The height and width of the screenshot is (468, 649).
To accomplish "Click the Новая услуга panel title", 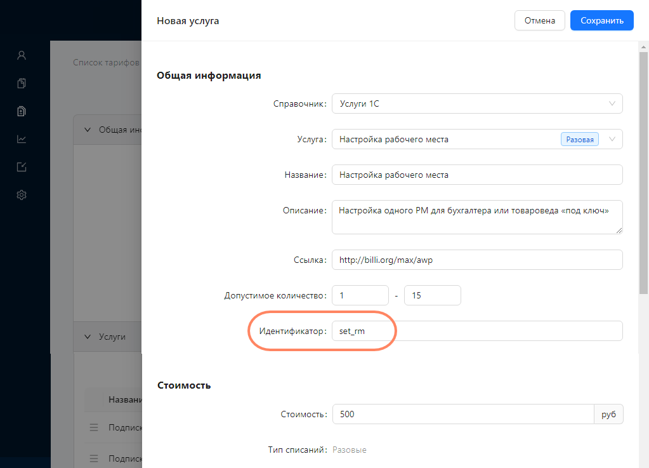I will 188,21.
